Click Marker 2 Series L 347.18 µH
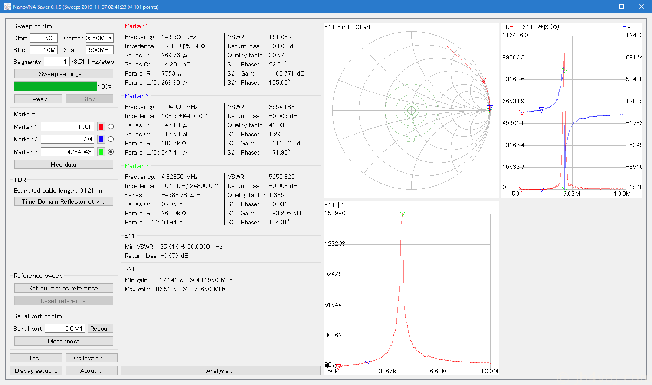The height and width of the screenshot is (385, 652). click(x=177, y=125)
